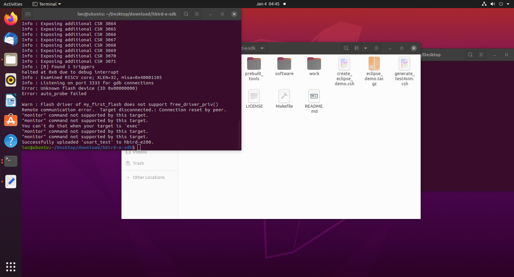This screenshot has height=277, width=514.
Task: Select the Makefile file
Action: tap(284, 99)
